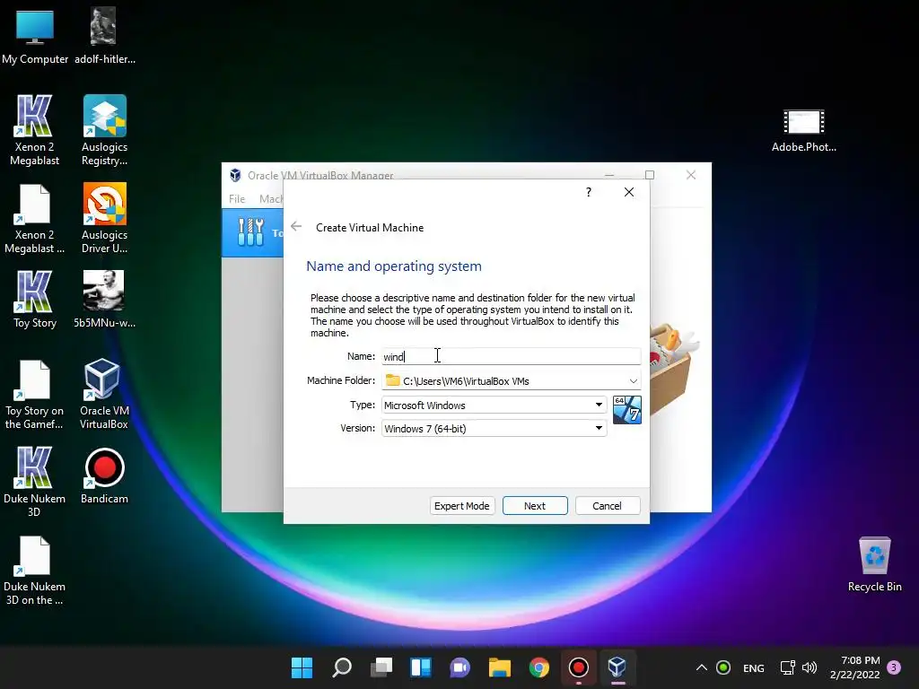This screenshot has width=919, height=689.
Task: Switch to VirtualBox in taskbar
Action: pos(617,667)
